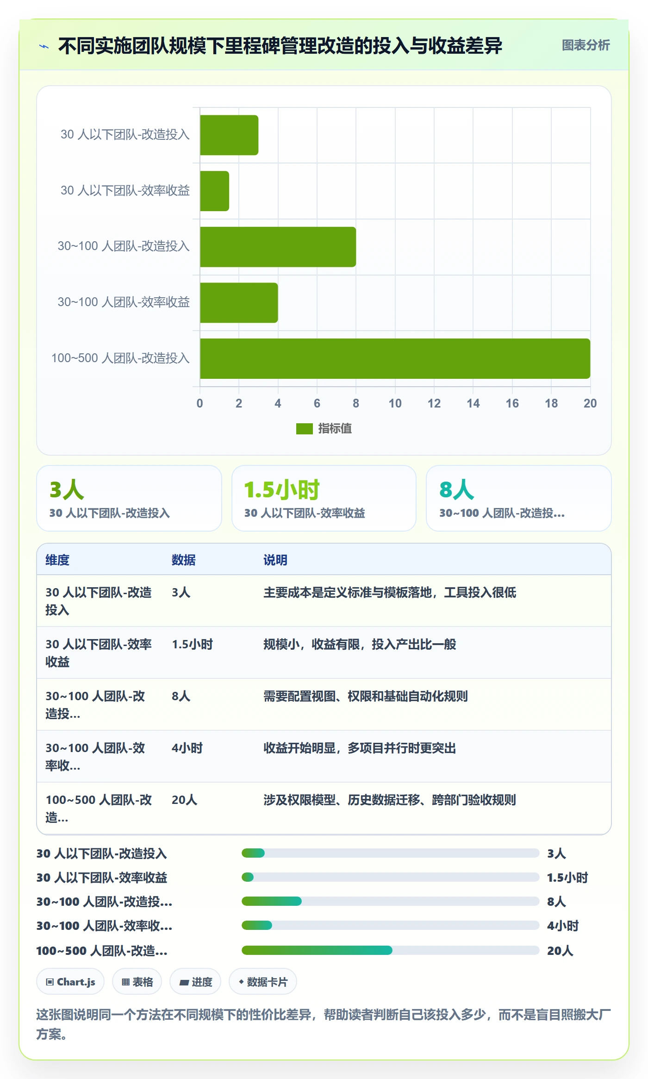Click the bar for 30~100 人团队-改造投入
The image size is (648, 1079).
coord(278,247)
